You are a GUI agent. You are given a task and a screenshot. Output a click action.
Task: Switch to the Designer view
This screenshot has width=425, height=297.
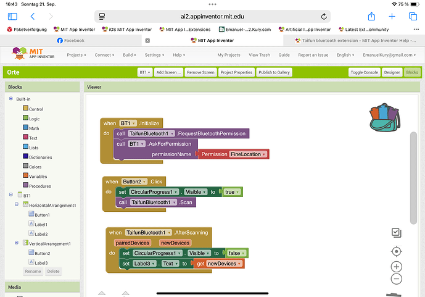392,72
